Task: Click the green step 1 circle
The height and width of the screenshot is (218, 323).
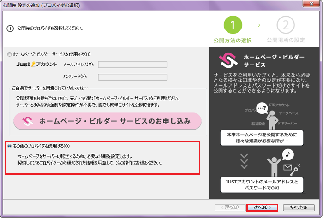Action: click(233, 26)
